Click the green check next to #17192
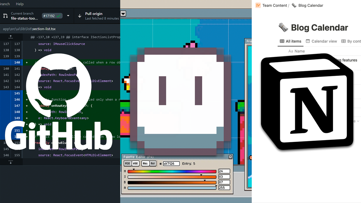The width and height of the screenshot is (361, 203). (59, 16)
